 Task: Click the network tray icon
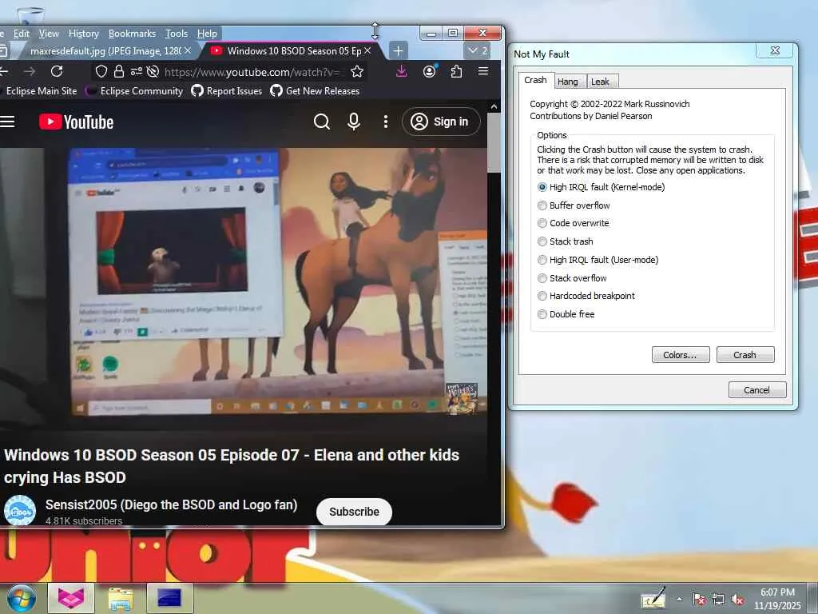[x=718, y=600]
